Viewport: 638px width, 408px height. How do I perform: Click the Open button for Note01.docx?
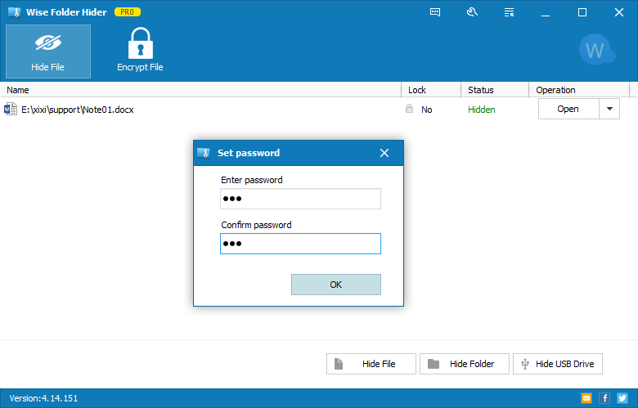(x=568, y=109)
